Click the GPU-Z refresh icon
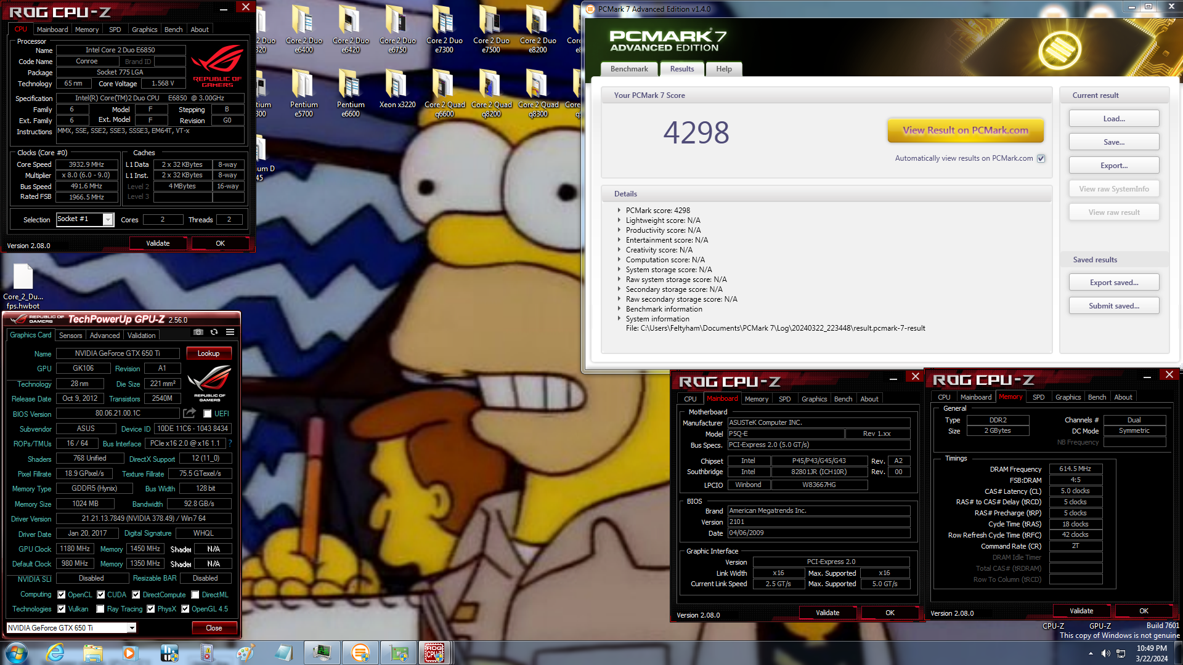Screen dimensions: 1183x665 (x=214, y=332)
